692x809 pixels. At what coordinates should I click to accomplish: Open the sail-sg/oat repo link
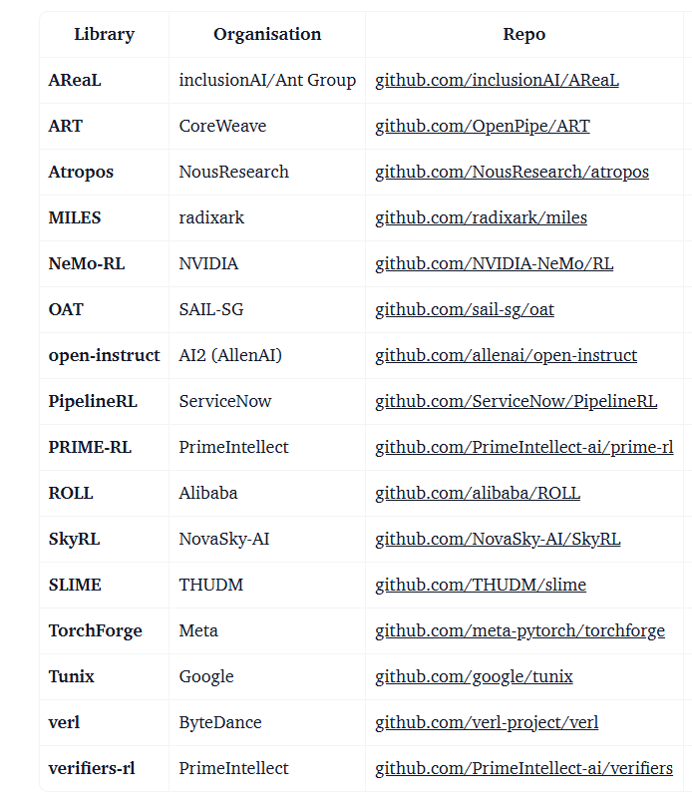(464, 310)
